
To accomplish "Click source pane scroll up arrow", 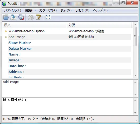I will click(x=135, y=82).
